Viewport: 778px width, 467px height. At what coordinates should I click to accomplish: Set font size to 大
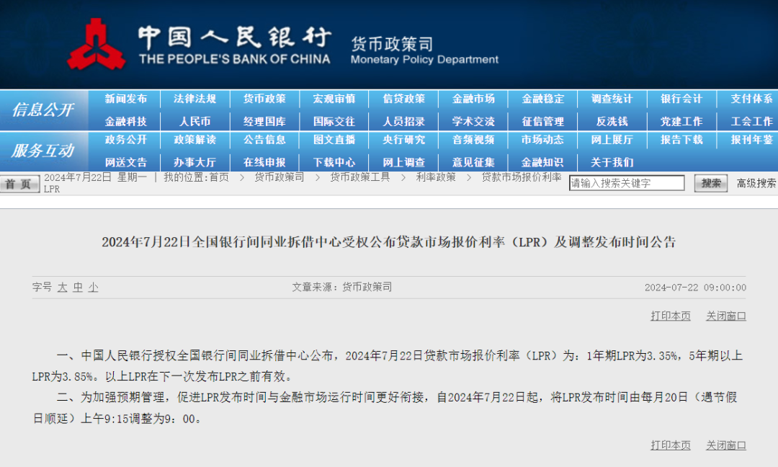62,288
